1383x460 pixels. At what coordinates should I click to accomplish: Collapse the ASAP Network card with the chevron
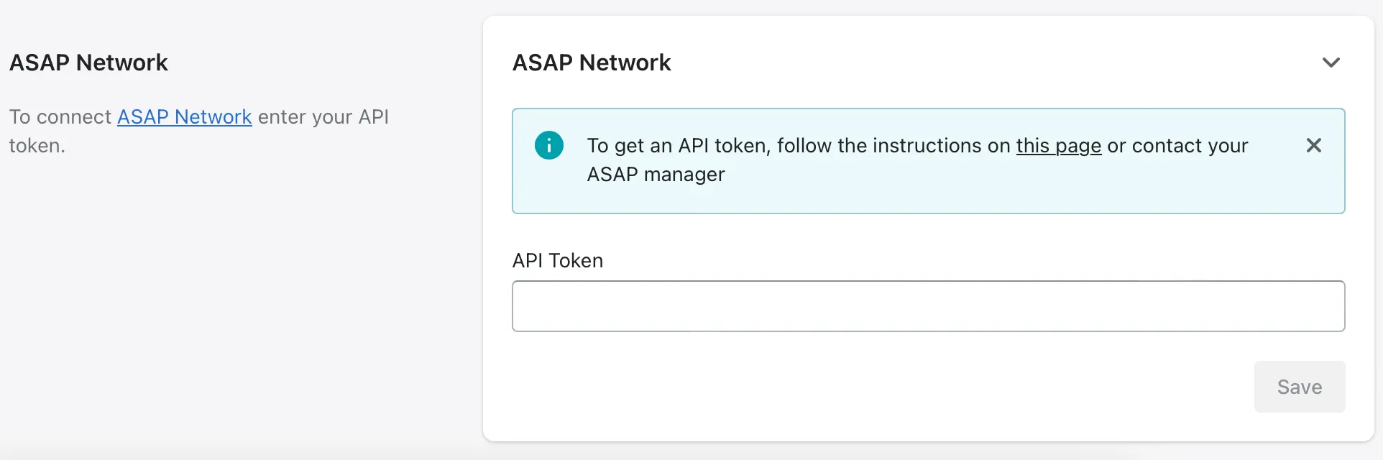point(1331,63)
